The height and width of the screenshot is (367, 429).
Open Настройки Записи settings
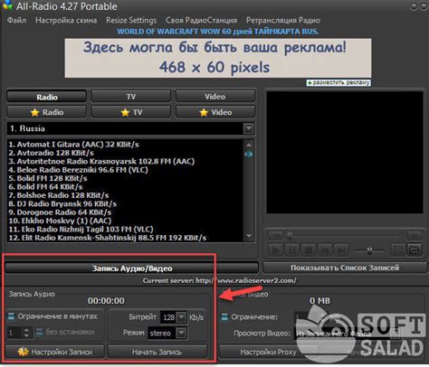click(x=55, y=352)
